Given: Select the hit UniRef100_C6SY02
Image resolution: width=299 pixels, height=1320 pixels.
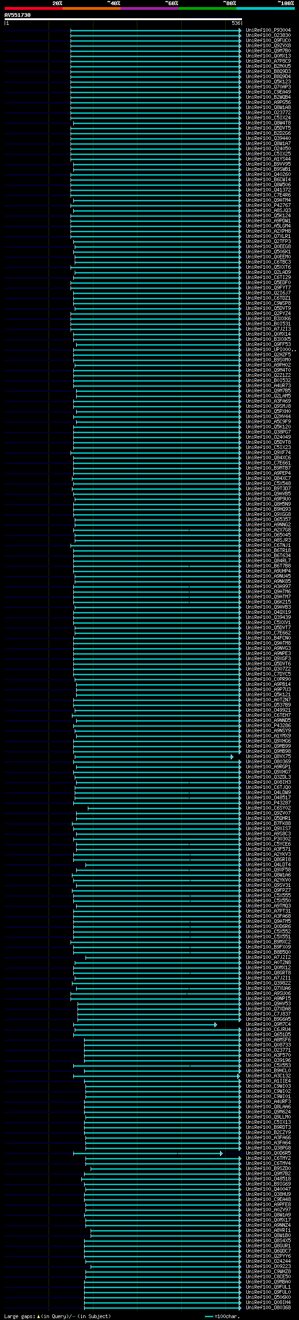Looking at the screenshot, I should [268, 808].
